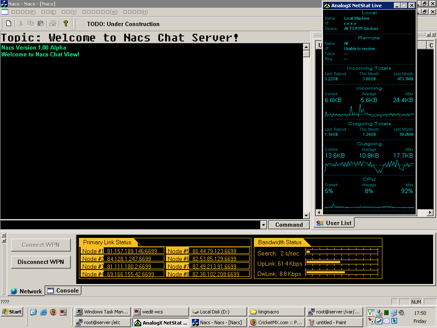
Task: Click the Help question mark icon
Action: pyautogui.click(x=65, y=24)
